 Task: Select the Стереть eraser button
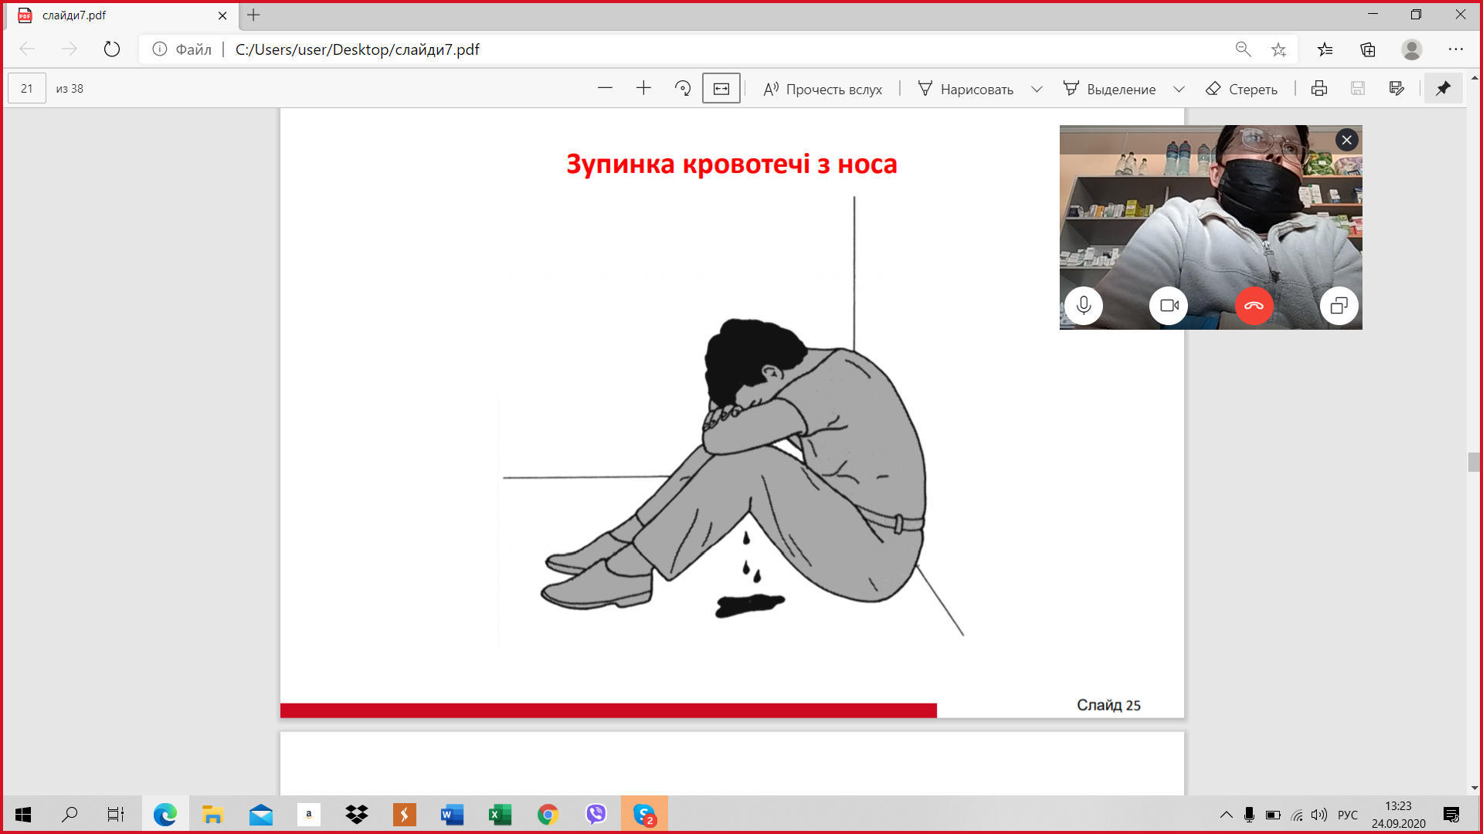click(x=1242, y=90)
